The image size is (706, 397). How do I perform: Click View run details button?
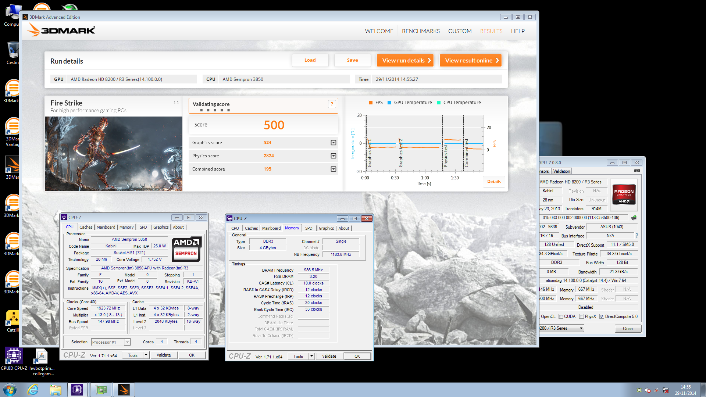[x=405, y=60]
